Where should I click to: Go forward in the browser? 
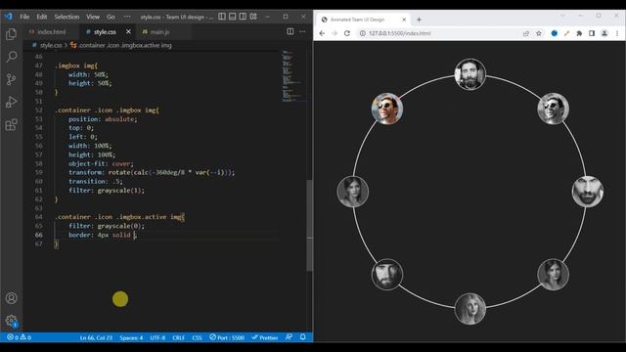(x=335, y=33)
